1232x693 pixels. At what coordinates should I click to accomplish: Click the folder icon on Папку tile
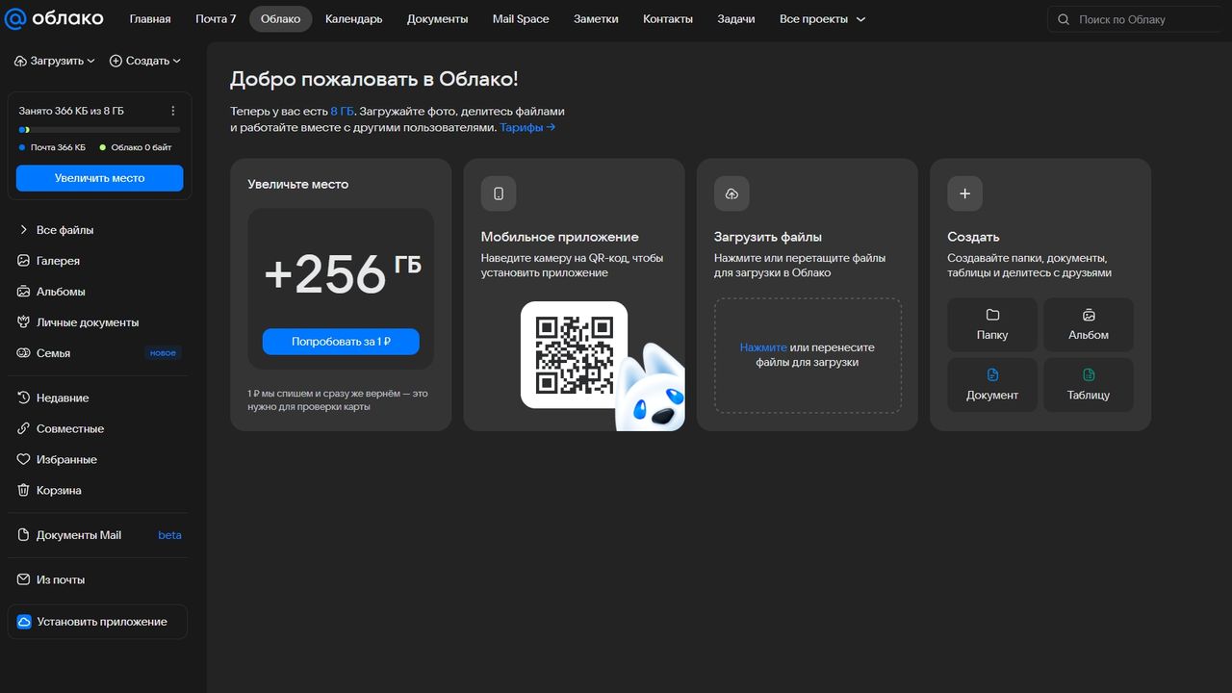click(992, 315)
